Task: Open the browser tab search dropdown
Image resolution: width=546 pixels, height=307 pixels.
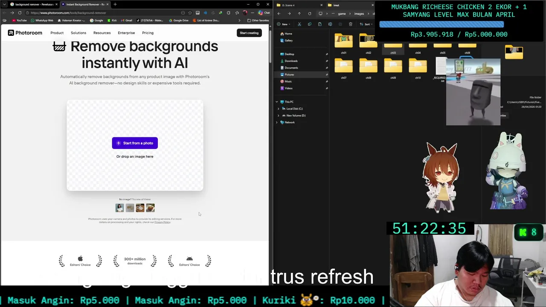Action: point(4,4)
